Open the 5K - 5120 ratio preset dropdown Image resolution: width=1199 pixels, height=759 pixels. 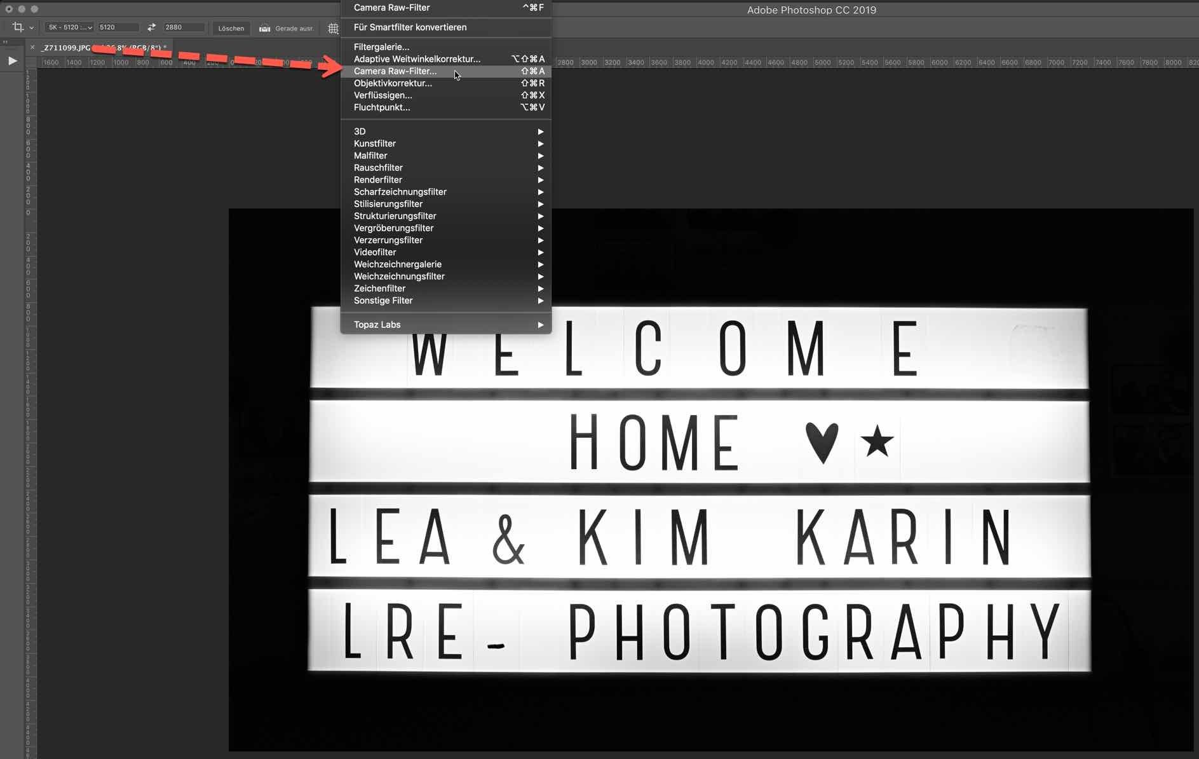[x=70, y=27]
